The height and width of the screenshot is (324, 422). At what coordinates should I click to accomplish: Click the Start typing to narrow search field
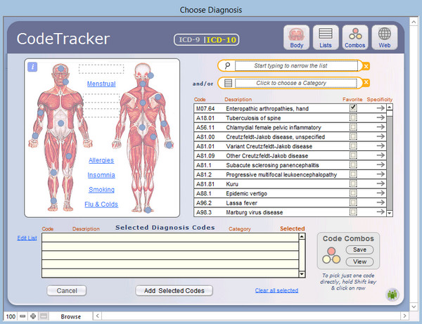pos(296,66)
